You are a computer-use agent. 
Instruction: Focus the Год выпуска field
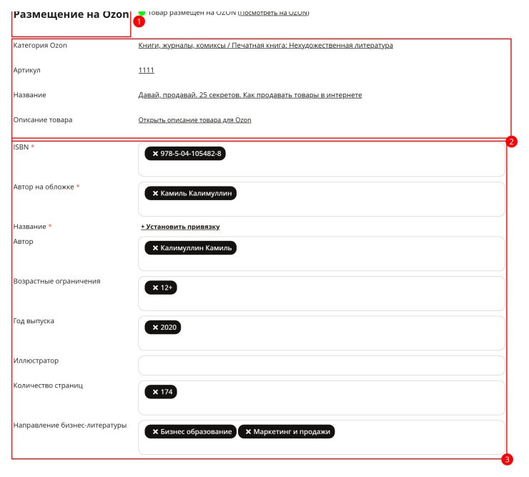click(x=322, y=333)
